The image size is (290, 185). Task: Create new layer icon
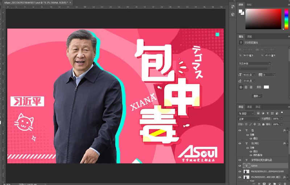pyautogui.click(x=280, y=184)
